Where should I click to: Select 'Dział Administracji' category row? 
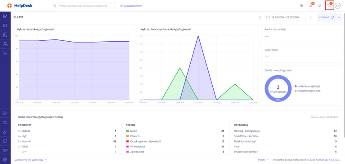point(285,142)
